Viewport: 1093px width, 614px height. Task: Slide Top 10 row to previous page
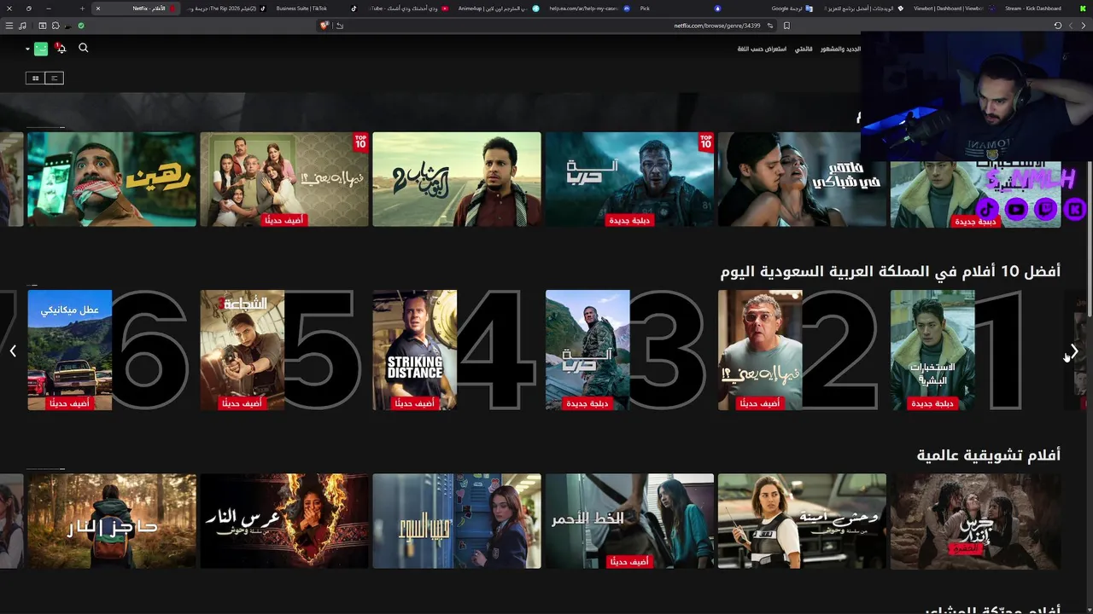(1074, 350)
